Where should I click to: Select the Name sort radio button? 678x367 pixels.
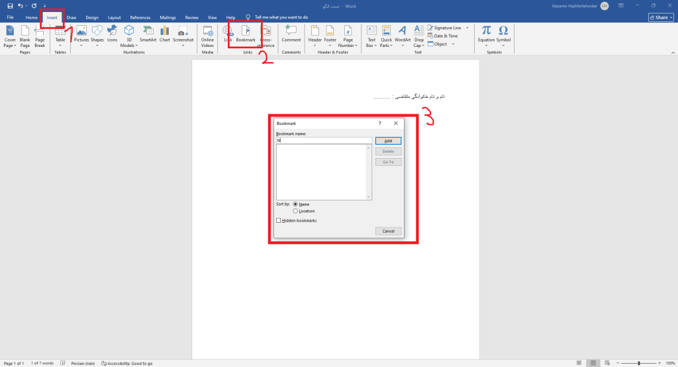[x=295, y=204]
